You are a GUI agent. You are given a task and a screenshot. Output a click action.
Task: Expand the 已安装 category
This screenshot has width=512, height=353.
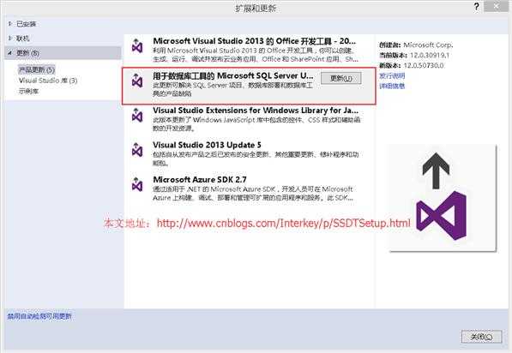tap(9, 24)
